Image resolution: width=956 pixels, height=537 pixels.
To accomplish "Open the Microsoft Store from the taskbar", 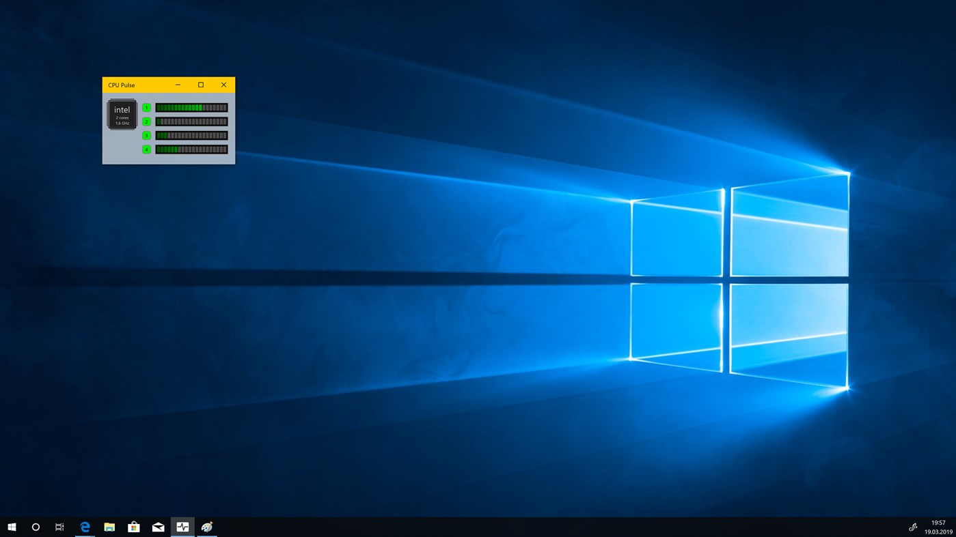I will 133,526.
